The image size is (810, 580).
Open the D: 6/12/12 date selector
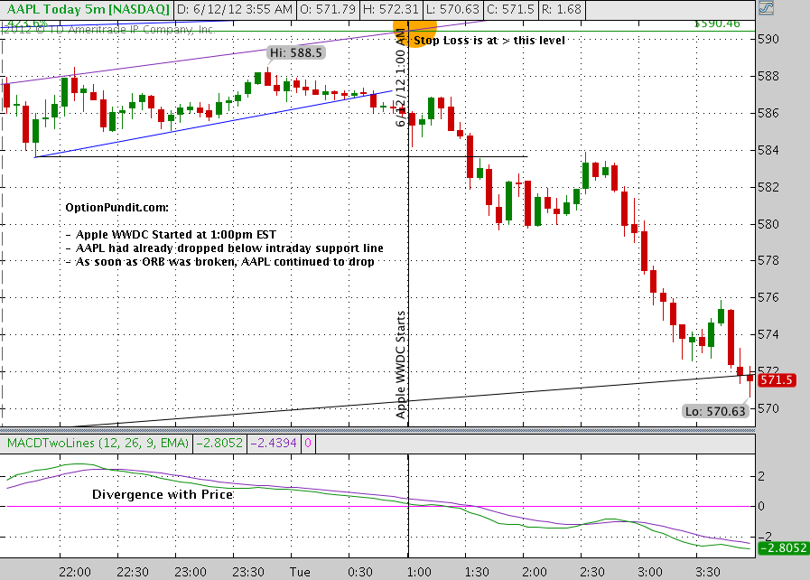click(233, 9)
